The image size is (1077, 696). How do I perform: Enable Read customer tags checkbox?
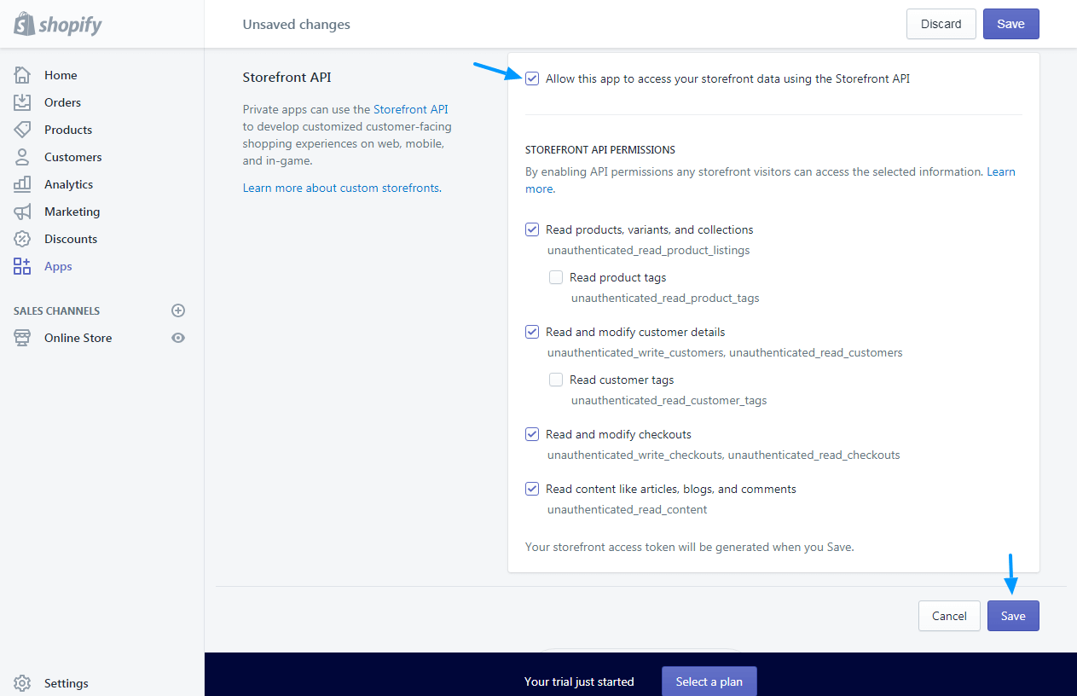point(556,380)
